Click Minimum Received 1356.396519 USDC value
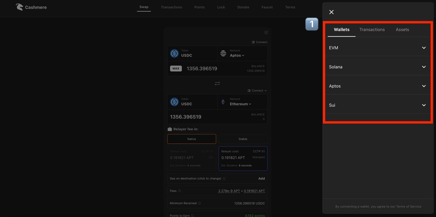The height and width of the screenshot is (217, 436). tap(250, 203)
